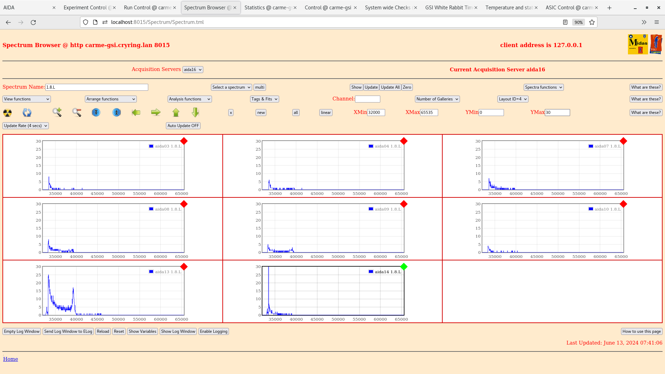The image size is (665, 374).
Task: Click green diamond marker on aida14 plot
Action: (x=404, y=267)
